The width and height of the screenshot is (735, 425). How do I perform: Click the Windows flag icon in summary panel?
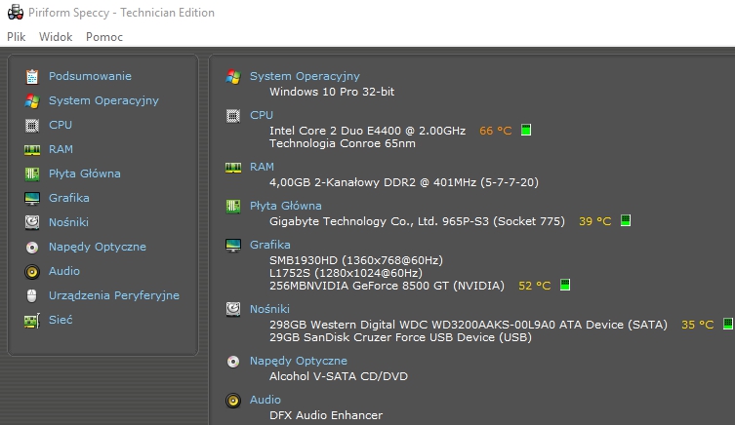(233, 76)
